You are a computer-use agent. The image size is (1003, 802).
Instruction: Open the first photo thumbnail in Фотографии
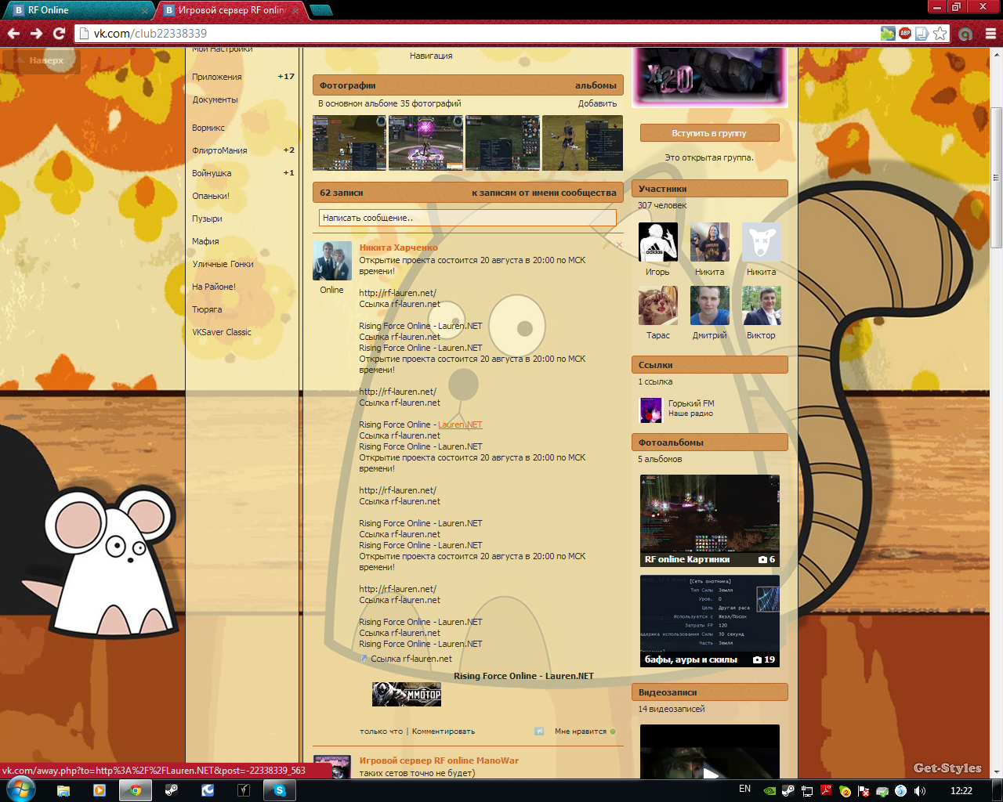point(349,143)
